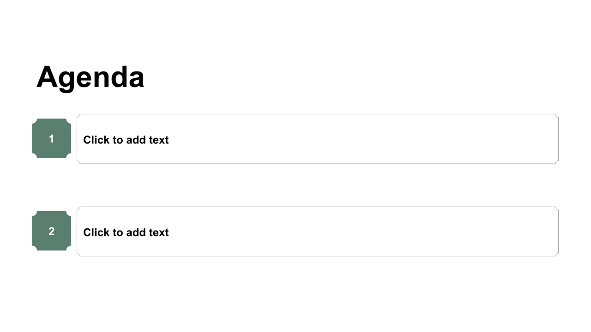The image size is (591, 332).
Task: Click the green badge numbered 2
Action: pyautogui.click(x=51, y=231)
